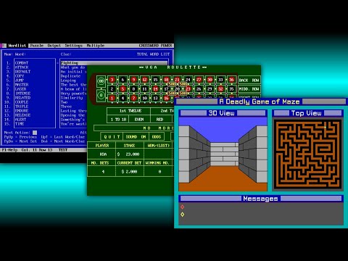This screenshot has width=348, height=261.
Task: Select the word COUPLE in the list
Action: tap(22, 102)
